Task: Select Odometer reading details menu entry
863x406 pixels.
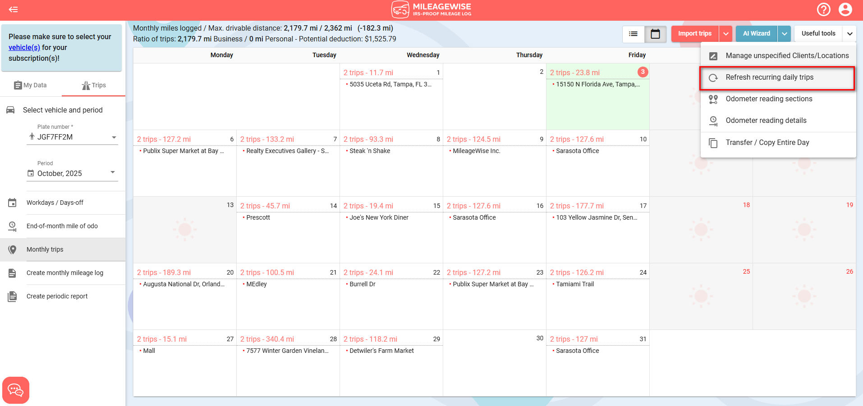Action: tap(778, 121)
